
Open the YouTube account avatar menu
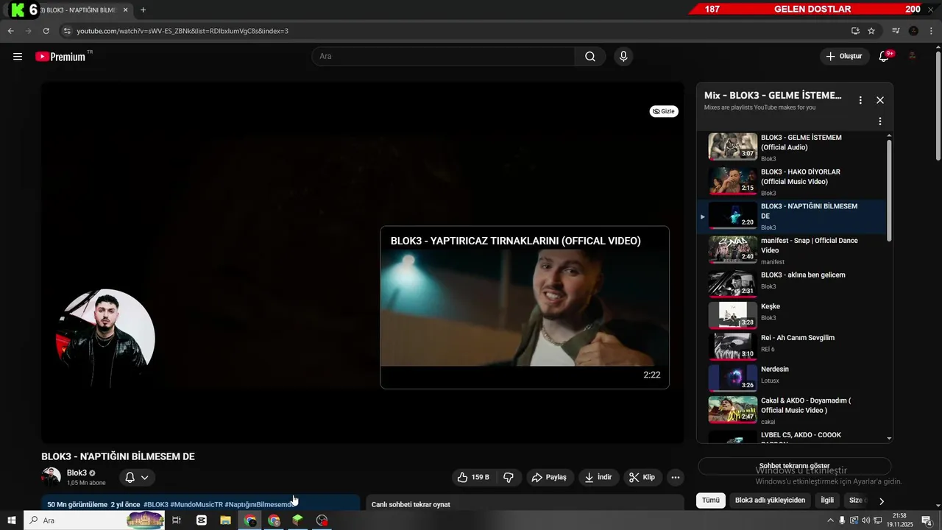point(913,57)
